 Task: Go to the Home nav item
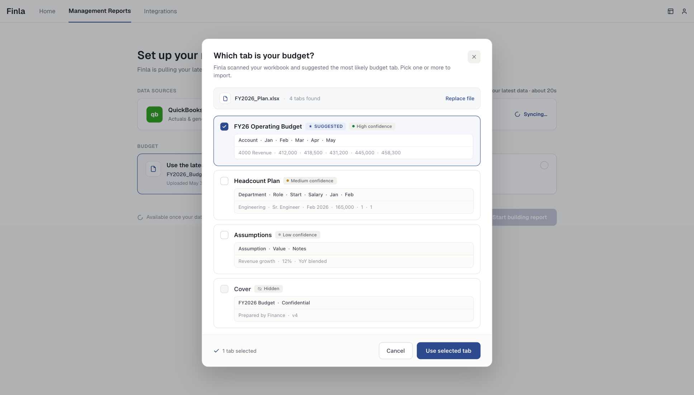click(x=47, y=11)
